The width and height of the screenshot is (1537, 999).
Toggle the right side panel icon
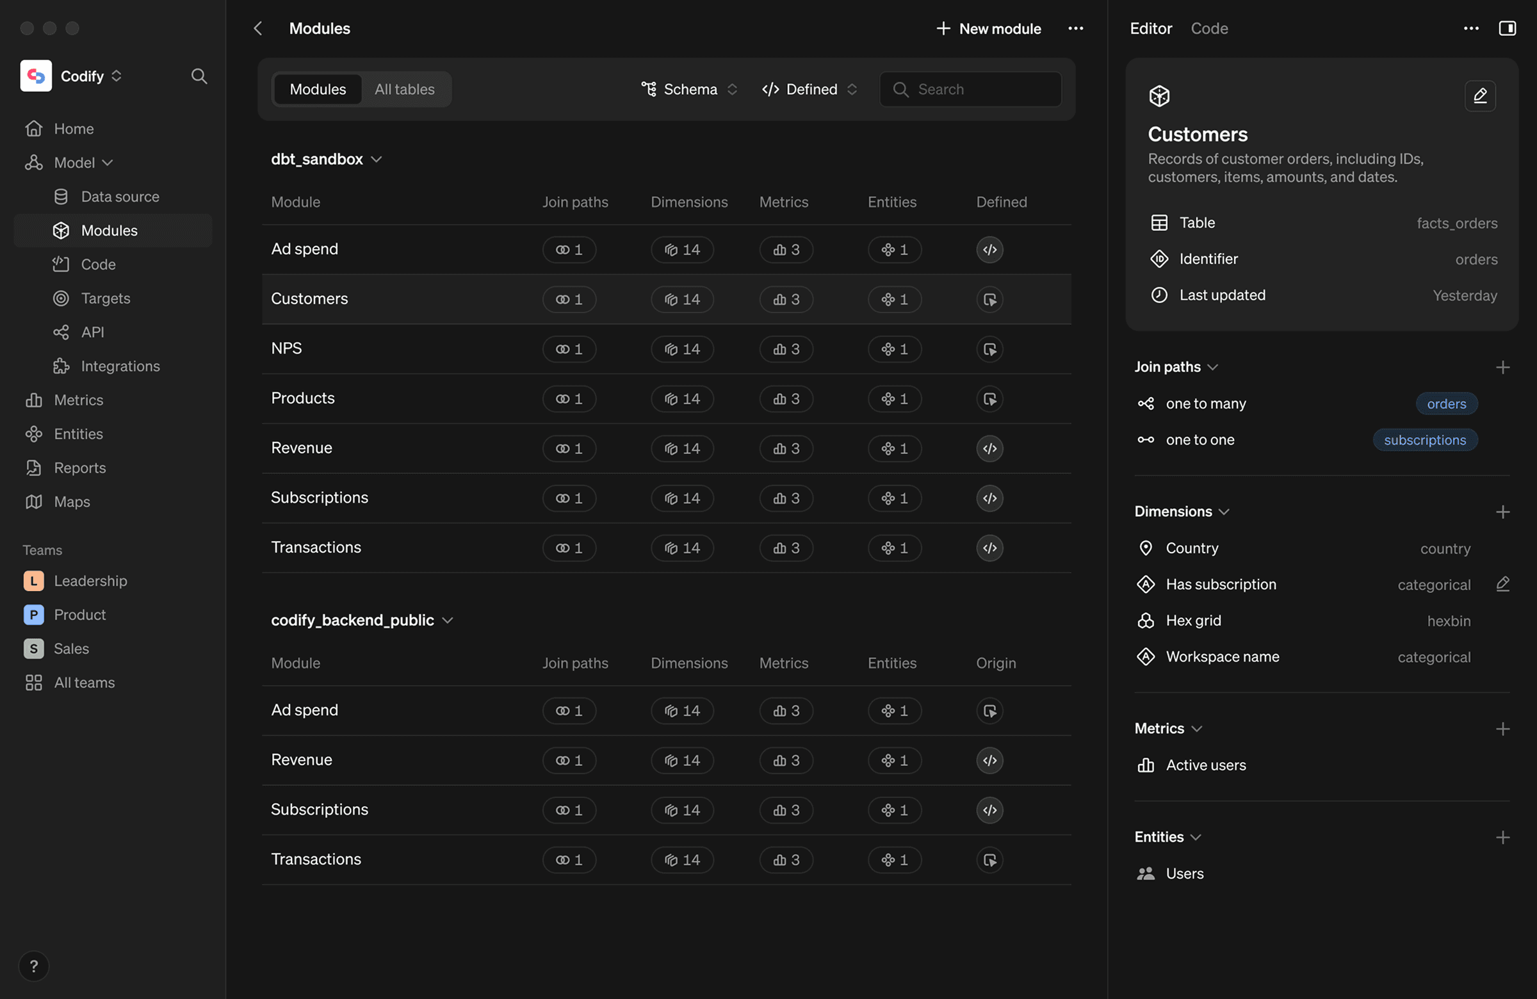pos(1507,28)
